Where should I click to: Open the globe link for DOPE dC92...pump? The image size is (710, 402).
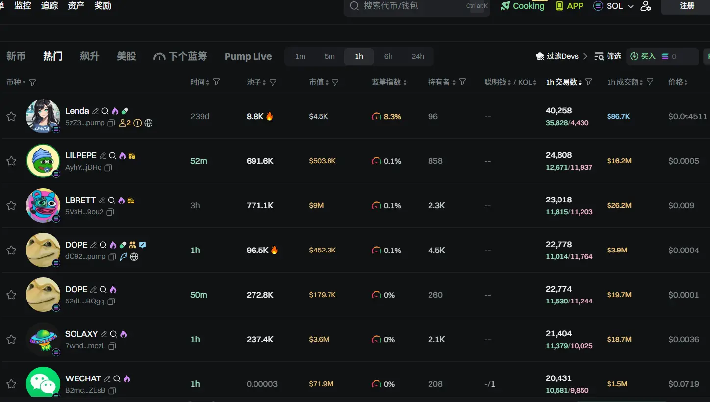pyautogui.click(x=134, y=257)
